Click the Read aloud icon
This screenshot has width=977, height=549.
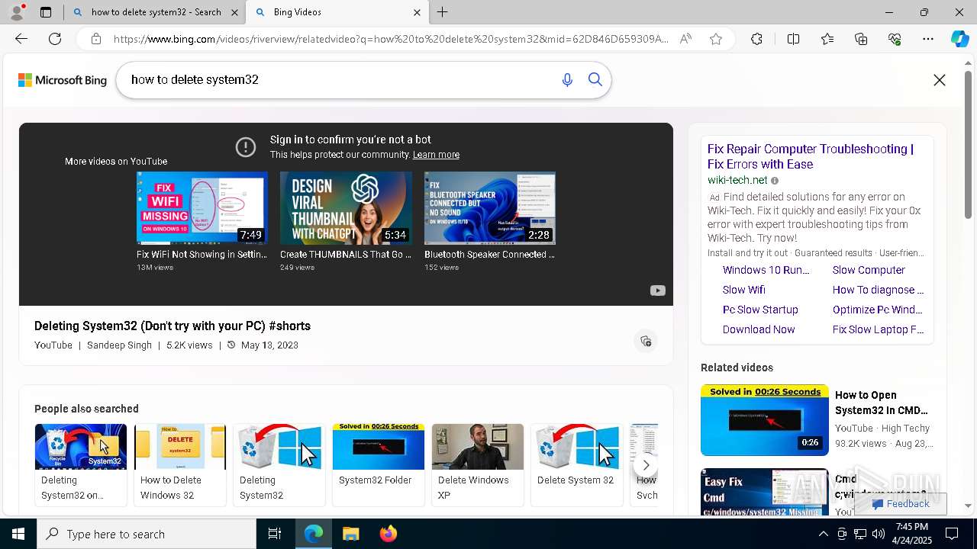click(685, 39)
